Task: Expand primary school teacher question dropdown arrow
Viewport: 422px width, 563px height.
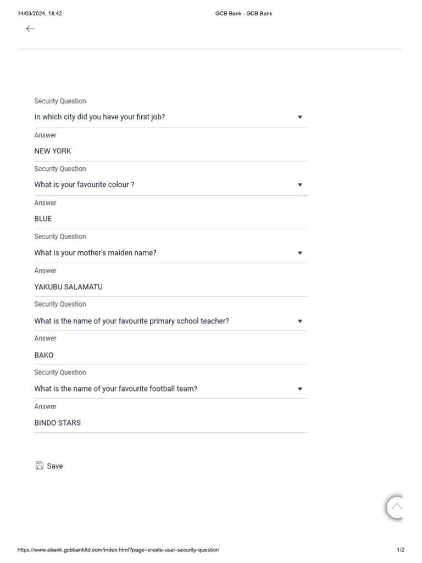Action: [x=300, y=321]
